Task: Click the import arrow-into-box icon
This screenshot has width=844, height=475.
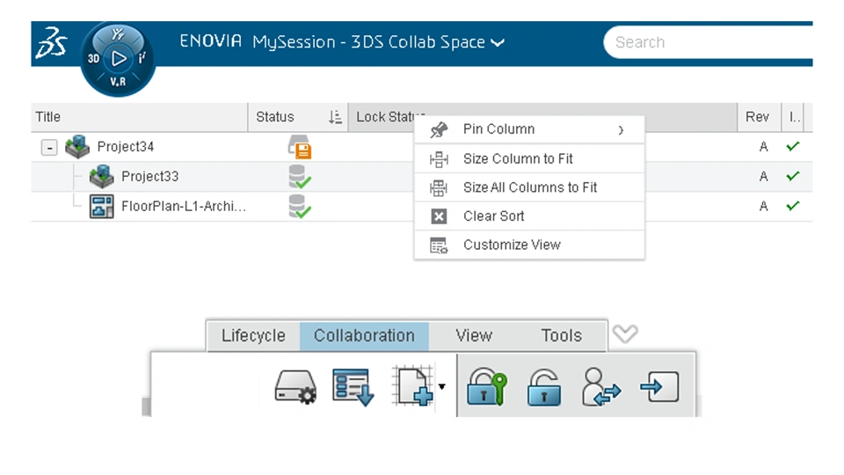Action: pos(658,386)
